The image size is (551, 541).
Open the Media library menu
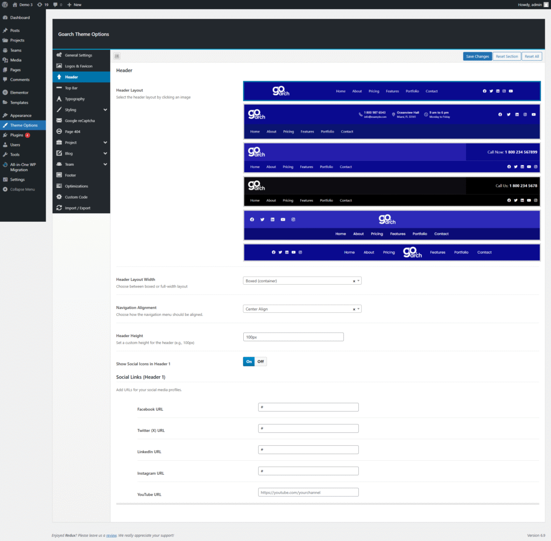click(23, 60)
